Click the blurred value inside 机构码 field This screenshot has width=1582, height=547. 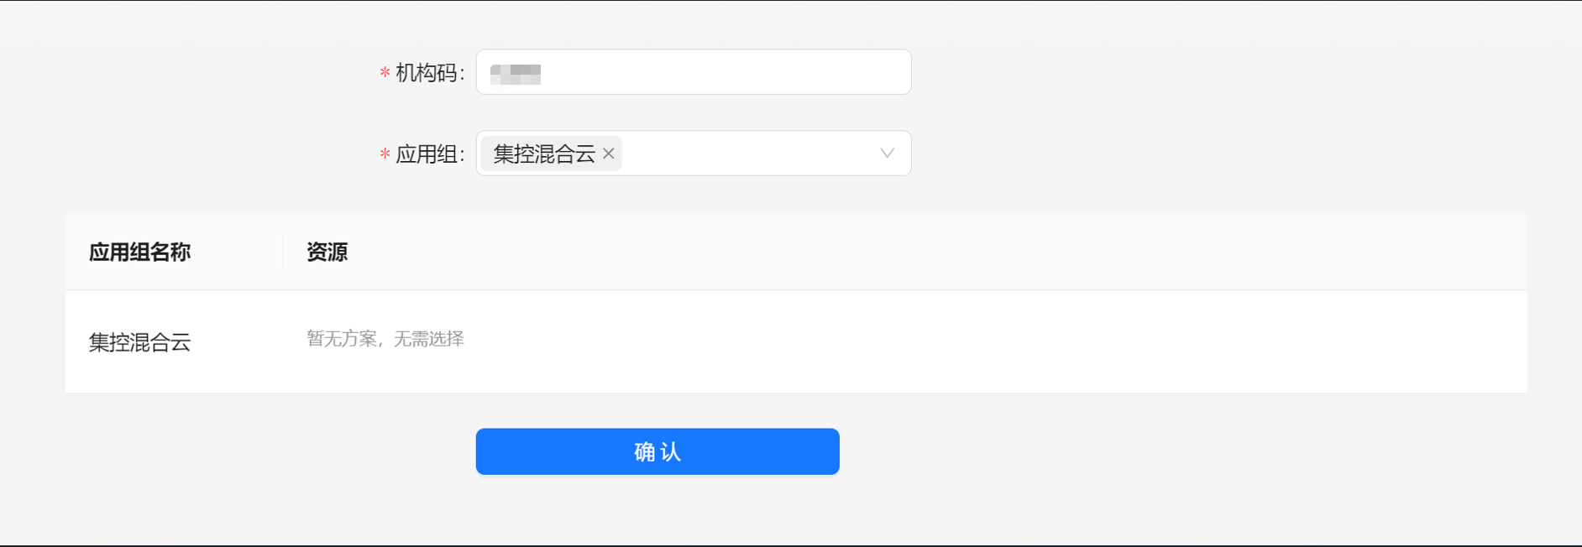516,74
